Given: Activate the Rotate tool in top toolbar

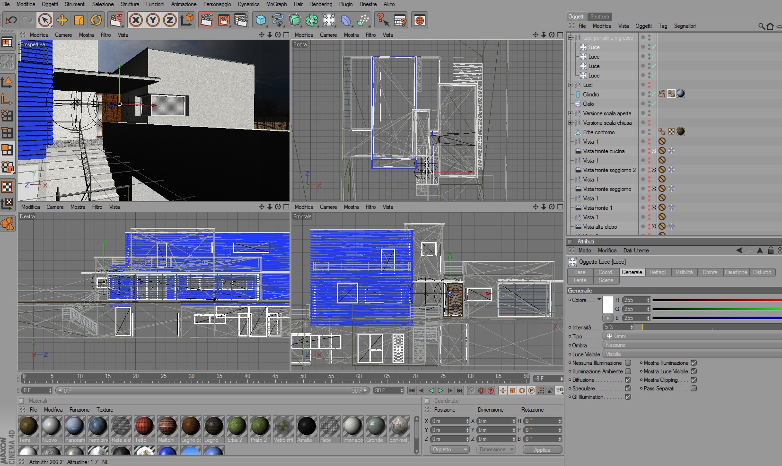Looking at the screenshot, I should point(96,20).
